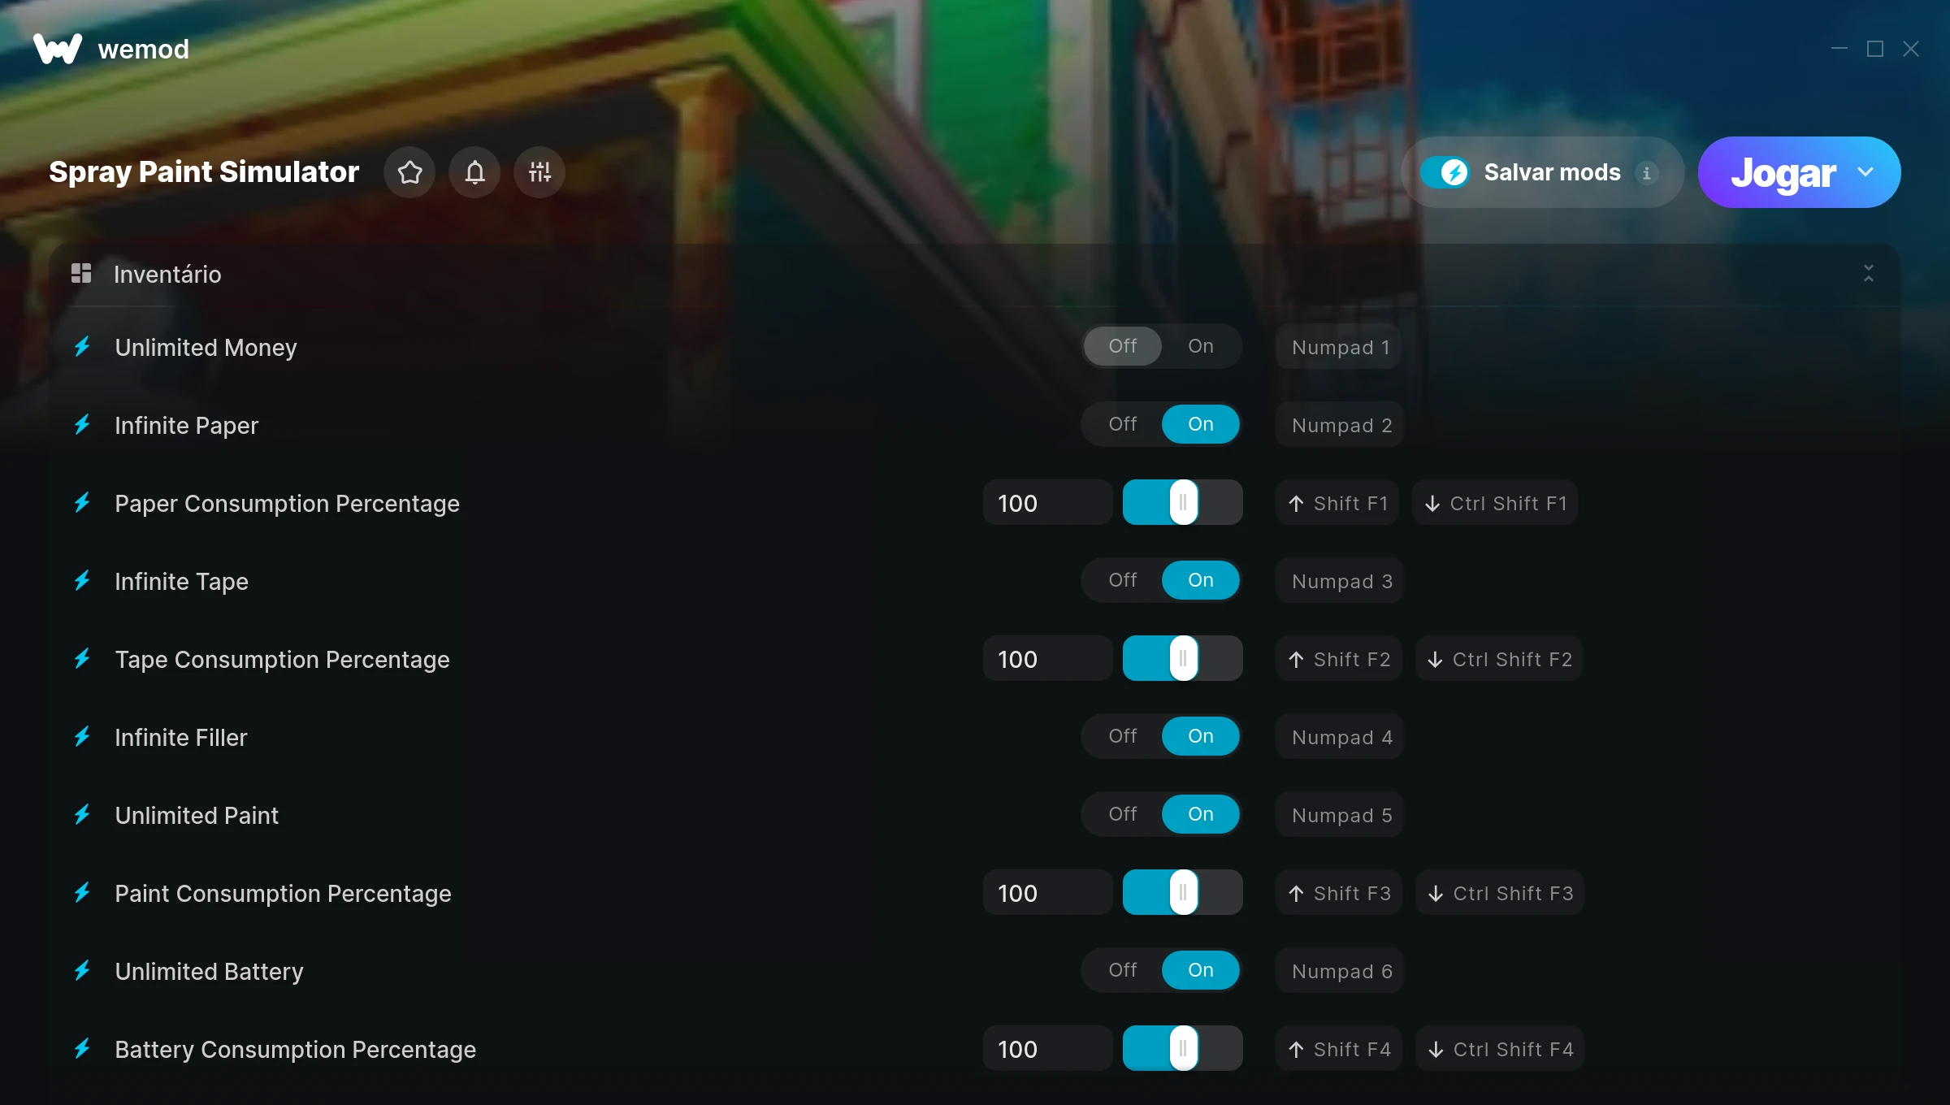Click the Jogar play button
1950x1105 pixels.
(x=1783, y=172)
